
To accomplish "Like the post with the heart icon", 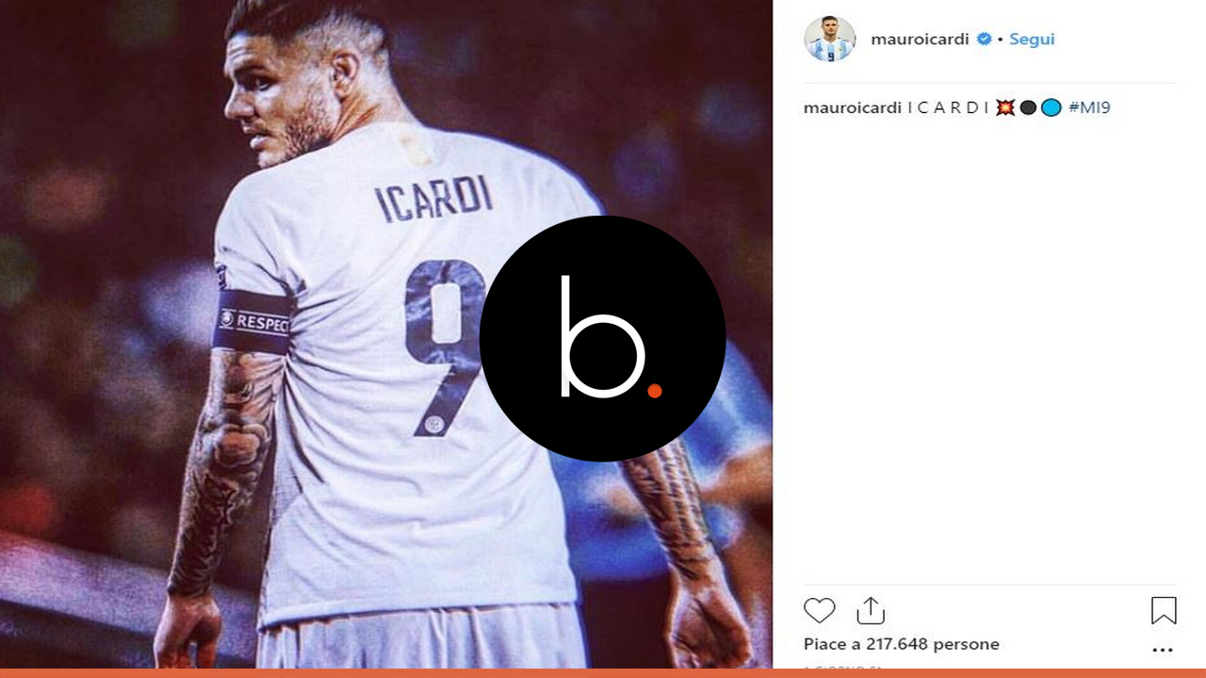I will coord(820,610).
